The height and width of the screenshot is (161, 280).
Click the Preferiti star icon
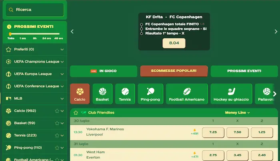[x=8, y=49]
